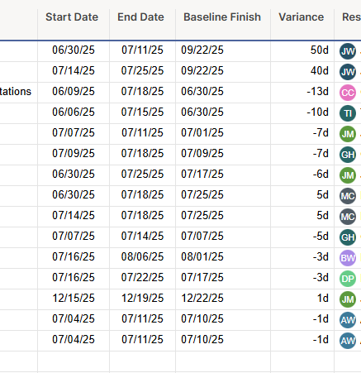361x373 pixels.
Task: Select the 50d variance cell
Action: [302, 51]
